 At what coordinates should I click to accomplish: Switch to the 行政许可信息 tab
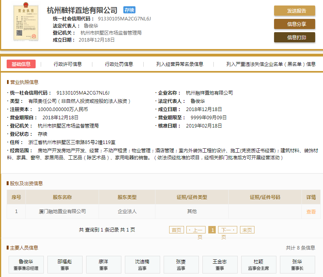[x=68, y=64]
